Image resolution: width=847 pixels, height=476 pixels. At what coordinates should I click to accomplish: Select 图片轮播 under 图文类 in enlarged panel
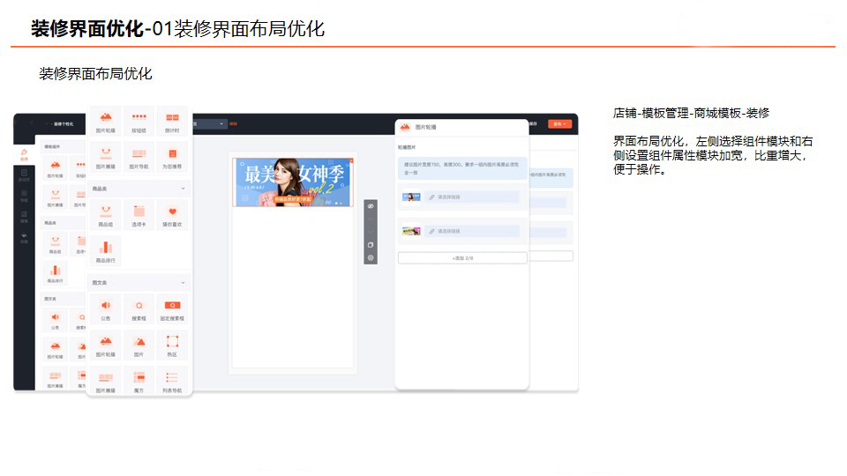106,346
